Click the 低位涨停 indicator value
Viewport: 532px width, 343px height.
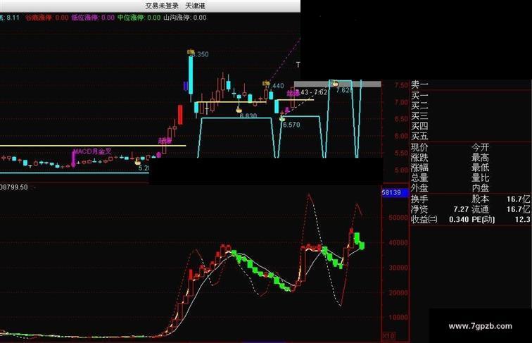click(108, 18)
